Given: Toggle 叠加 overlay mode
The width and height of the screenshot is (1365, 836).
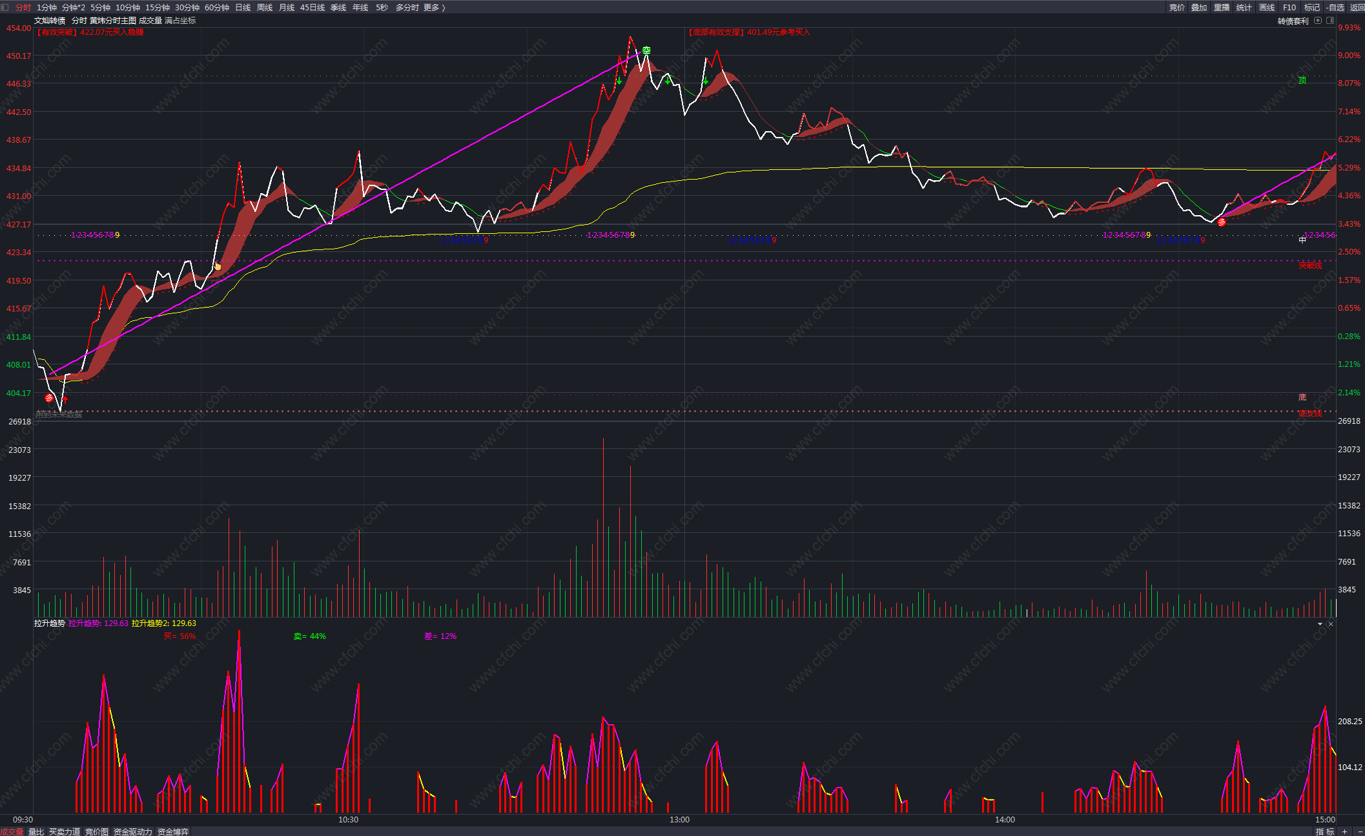Looking at the screenshot, I should [1199, 8].
